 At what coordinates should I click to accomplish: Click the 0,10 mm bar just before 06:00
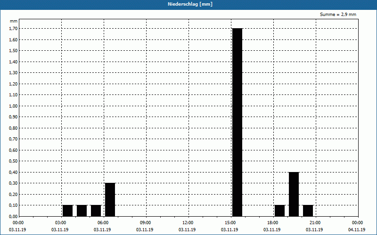[x=96, y=211]
